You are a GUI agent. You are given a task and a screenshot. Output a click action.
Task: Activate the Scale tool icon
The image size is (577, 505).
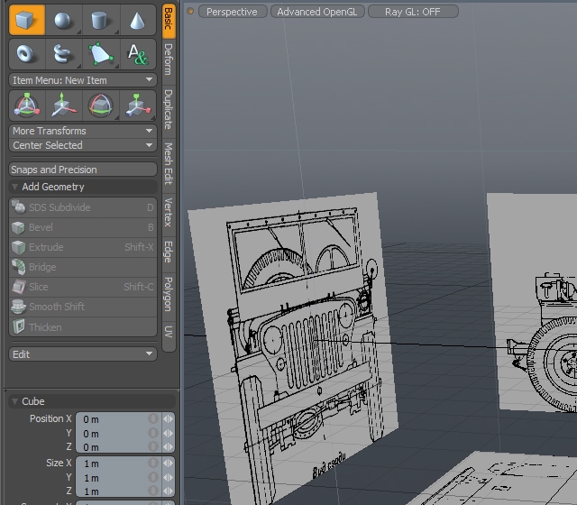click(138, 106)
